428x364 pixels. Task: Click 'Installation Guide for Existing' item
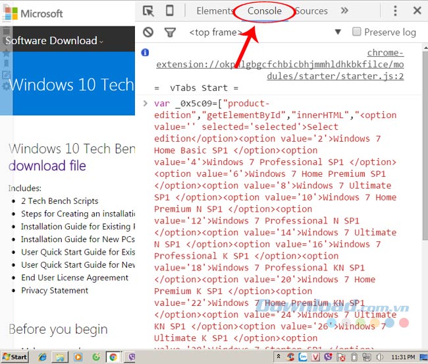(x=78, y=226)
